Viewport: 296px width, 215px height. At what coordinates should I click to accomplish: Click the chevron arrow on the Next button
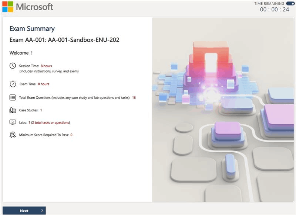point(42,211)
